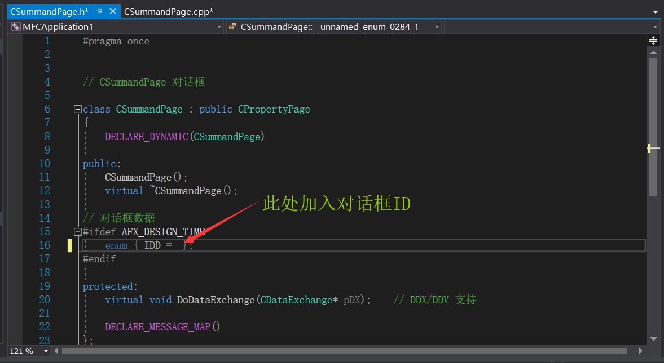Click the member icon beside CSummandPage enum name

[x=232, y=26]
